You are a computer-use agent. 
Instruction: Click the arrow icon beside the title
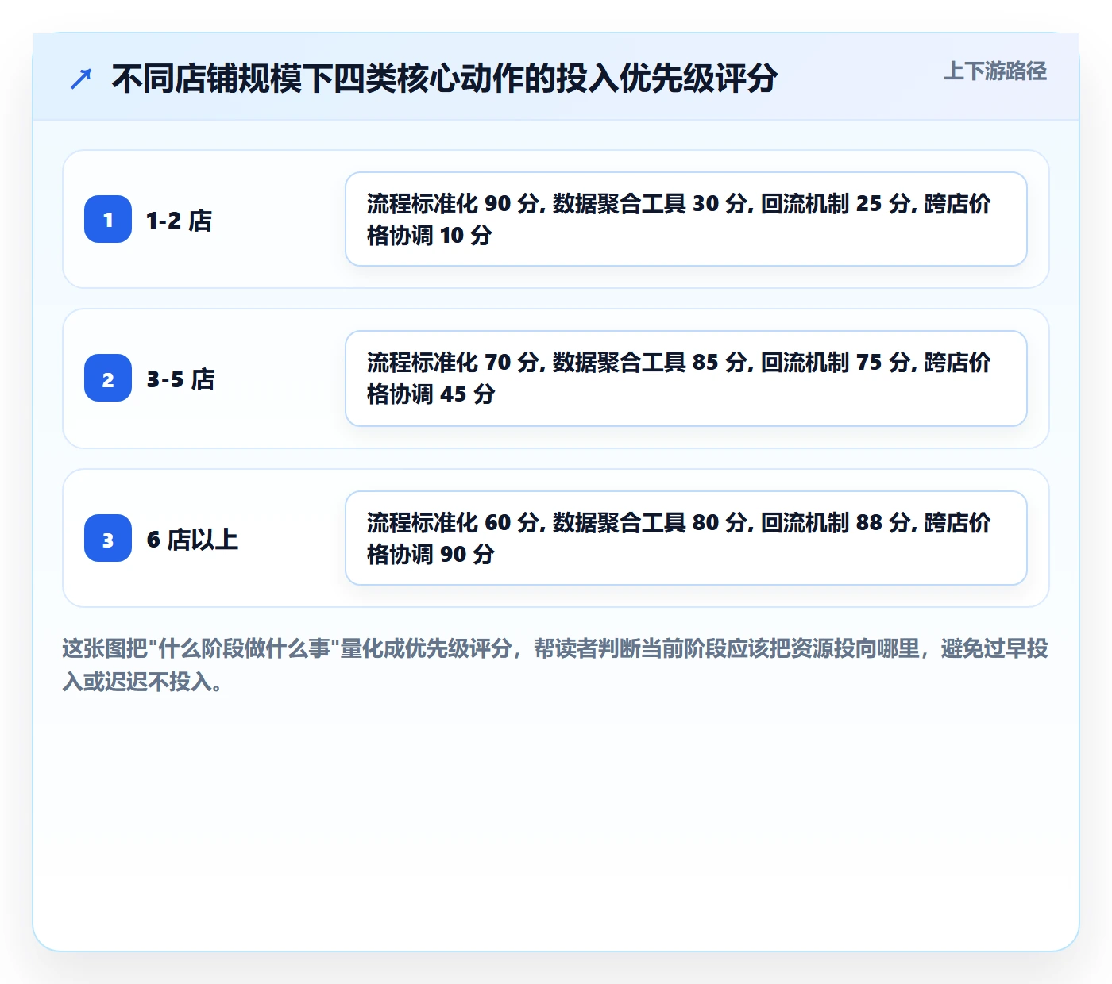tap(81, 79)
